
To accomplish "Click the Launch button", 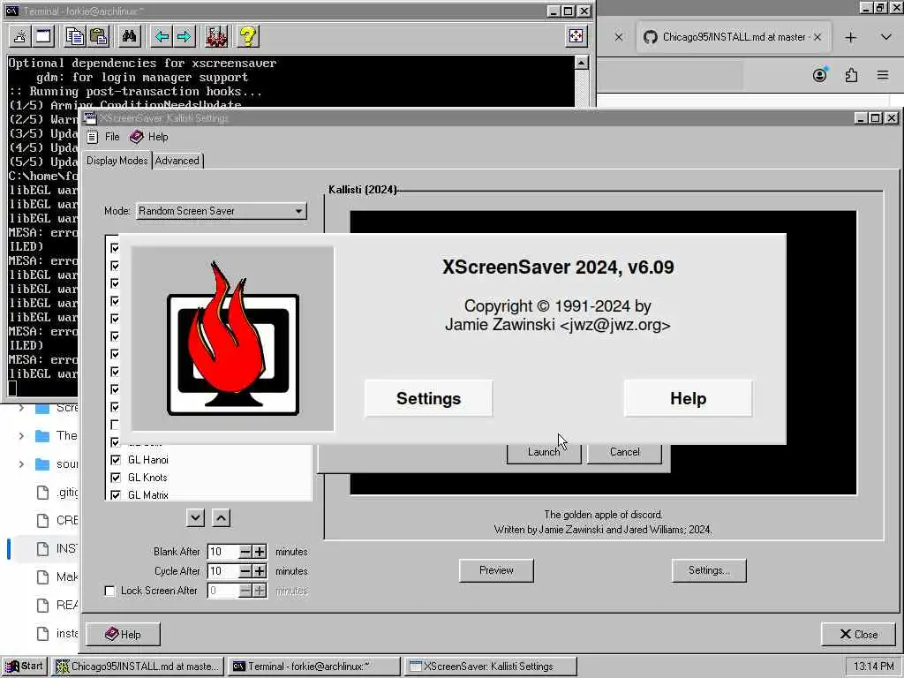I will click(544, 453).
